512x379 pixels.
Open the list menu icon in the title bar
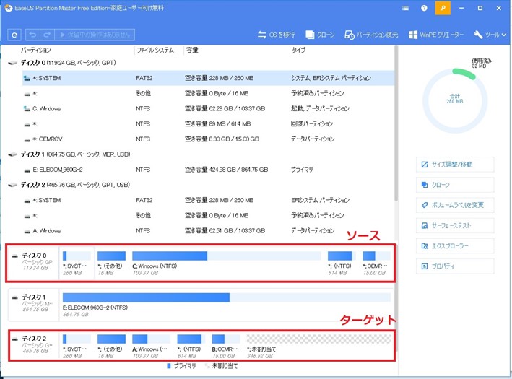tap(405, 8)
